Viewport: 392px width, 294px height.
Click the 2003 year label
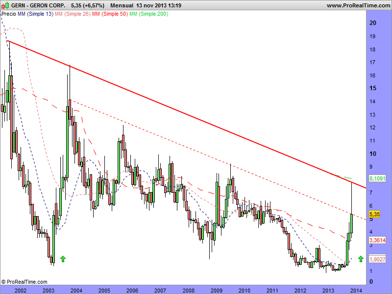(49, 290)
